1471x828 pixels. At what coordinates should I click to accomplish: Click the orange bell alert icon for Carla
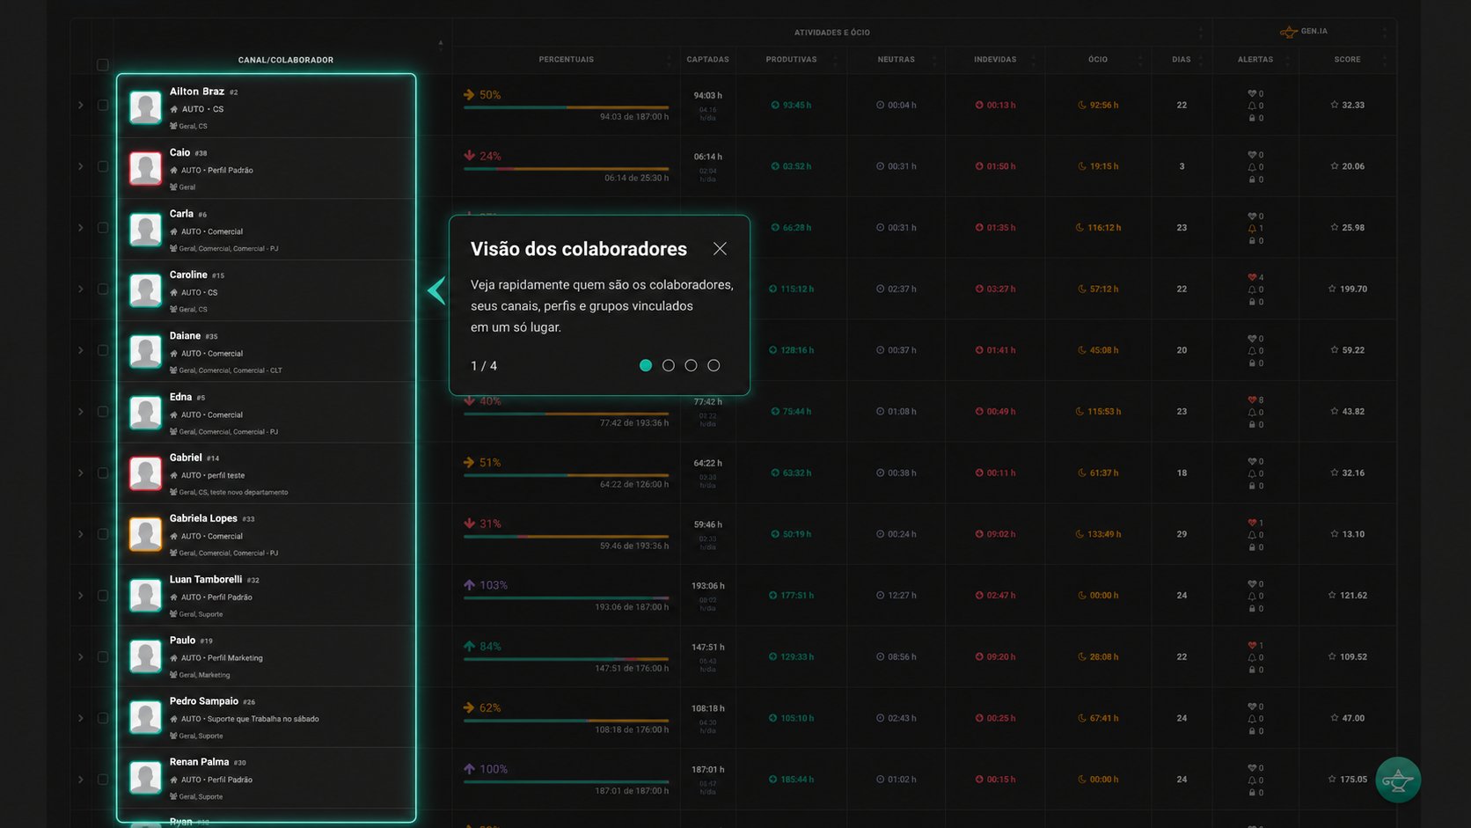1252,228
